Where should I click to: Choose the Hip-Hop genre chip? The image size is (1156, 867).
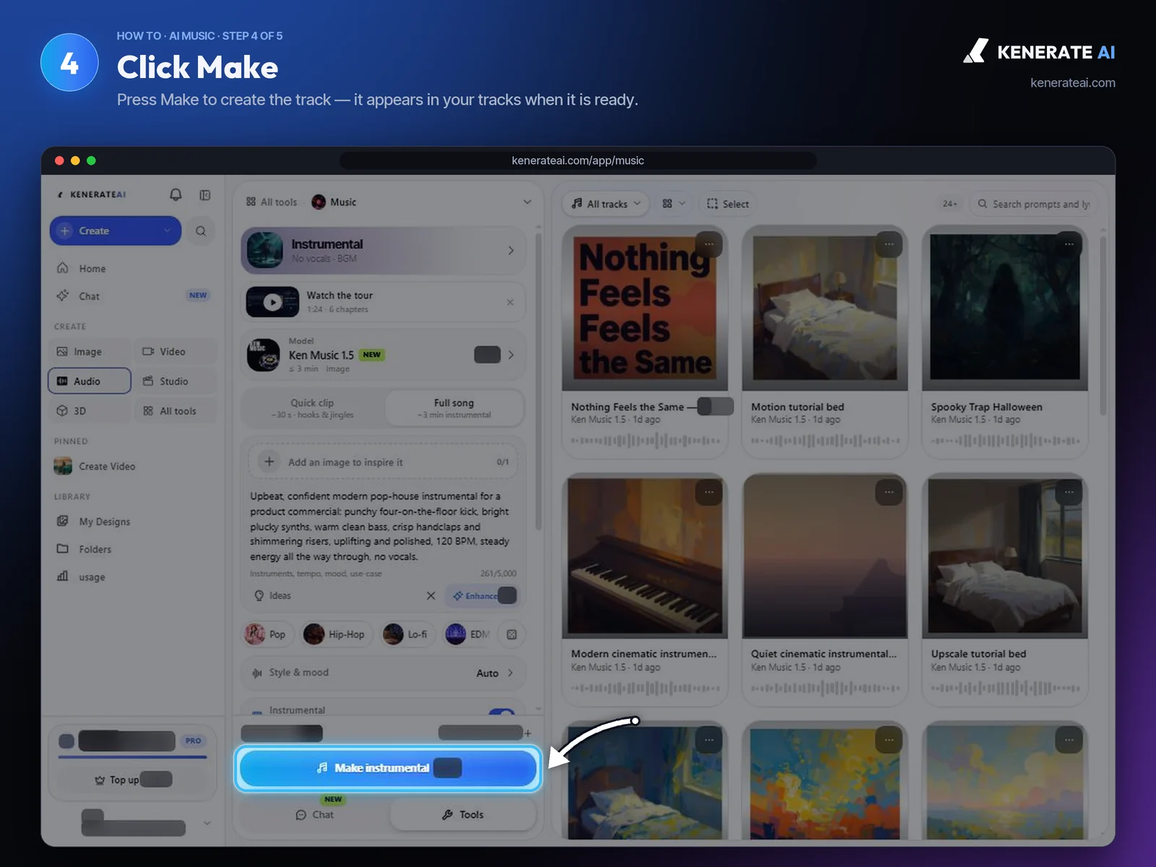tap(335, 634)
